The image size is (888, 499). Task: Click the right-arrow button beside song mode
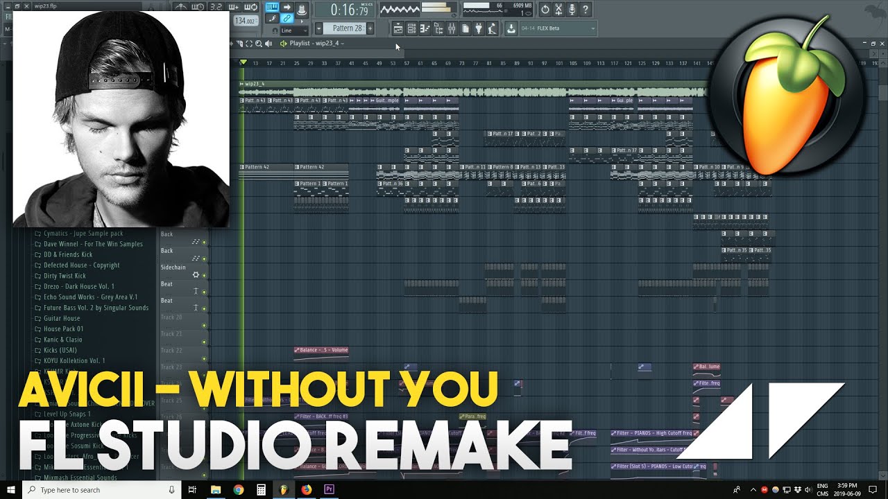pos(287,7)
